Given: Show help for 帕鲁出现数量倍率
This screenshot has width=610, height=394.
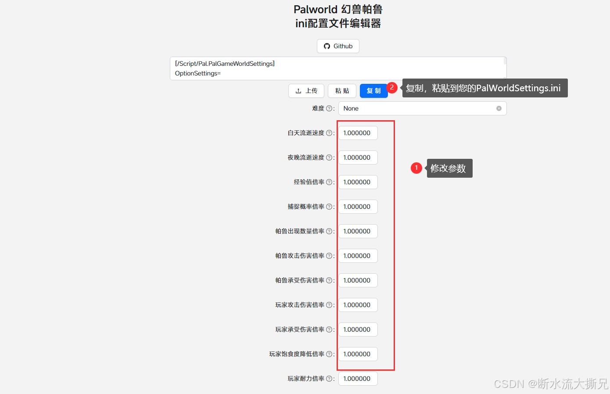Looking at the screenshot, I should click(329, 231).
